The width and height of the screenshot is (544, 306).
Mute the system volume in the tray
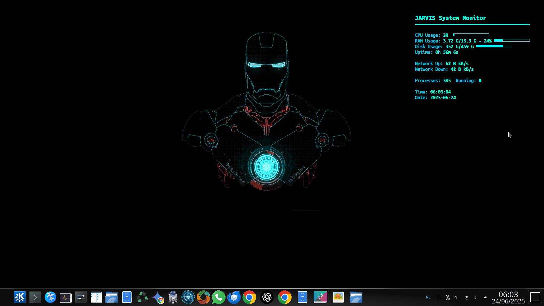click(456, 297)
